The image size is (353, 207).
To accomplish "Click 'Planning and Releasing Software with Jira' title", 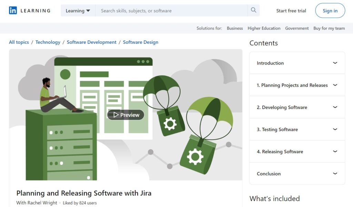I will (x=84, y=193).
